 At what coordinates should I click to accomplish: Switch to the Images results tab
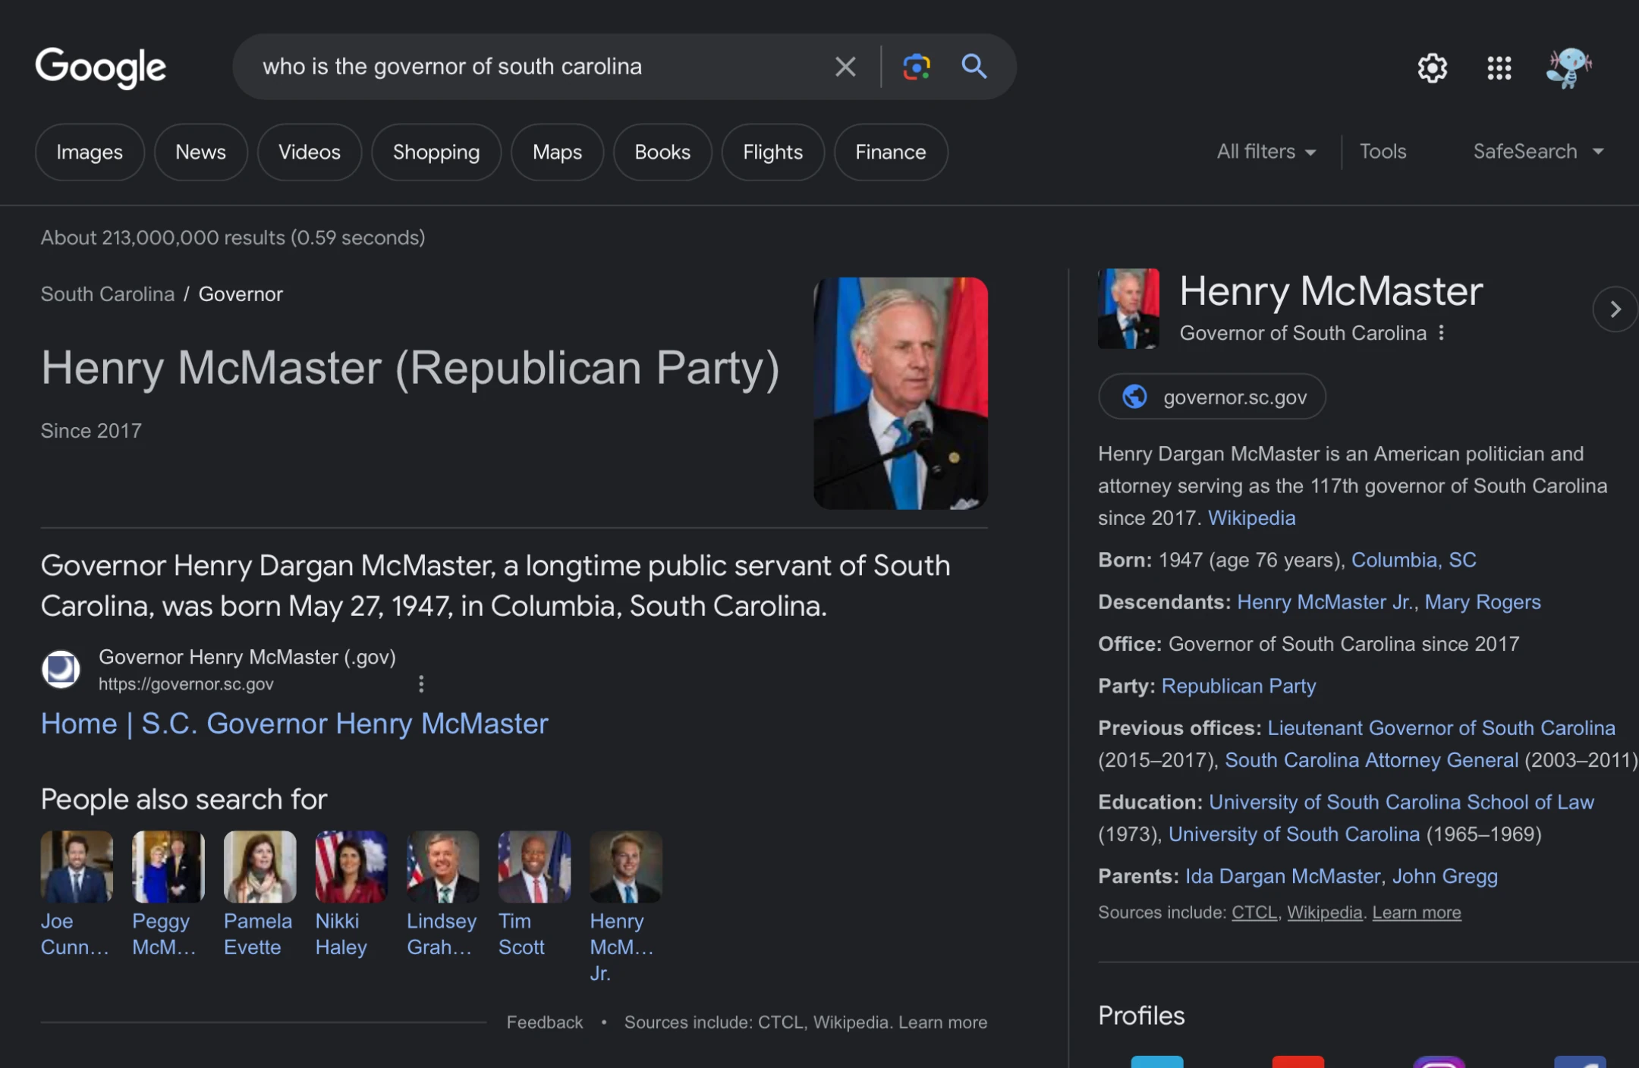pos(90,152)
